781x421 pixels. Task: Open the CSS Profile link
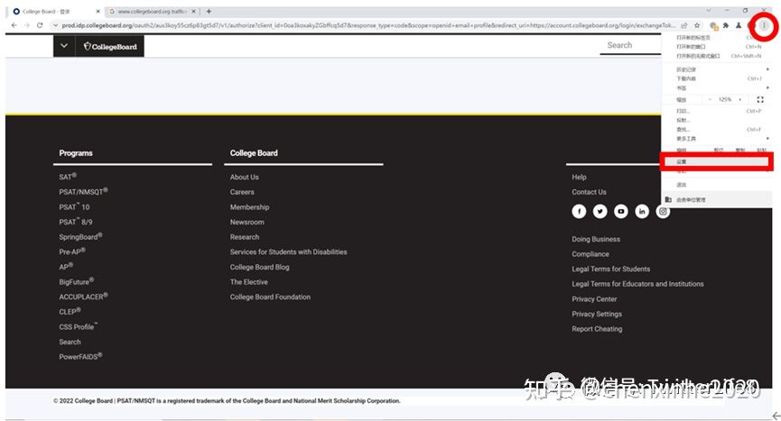point(78,326)
